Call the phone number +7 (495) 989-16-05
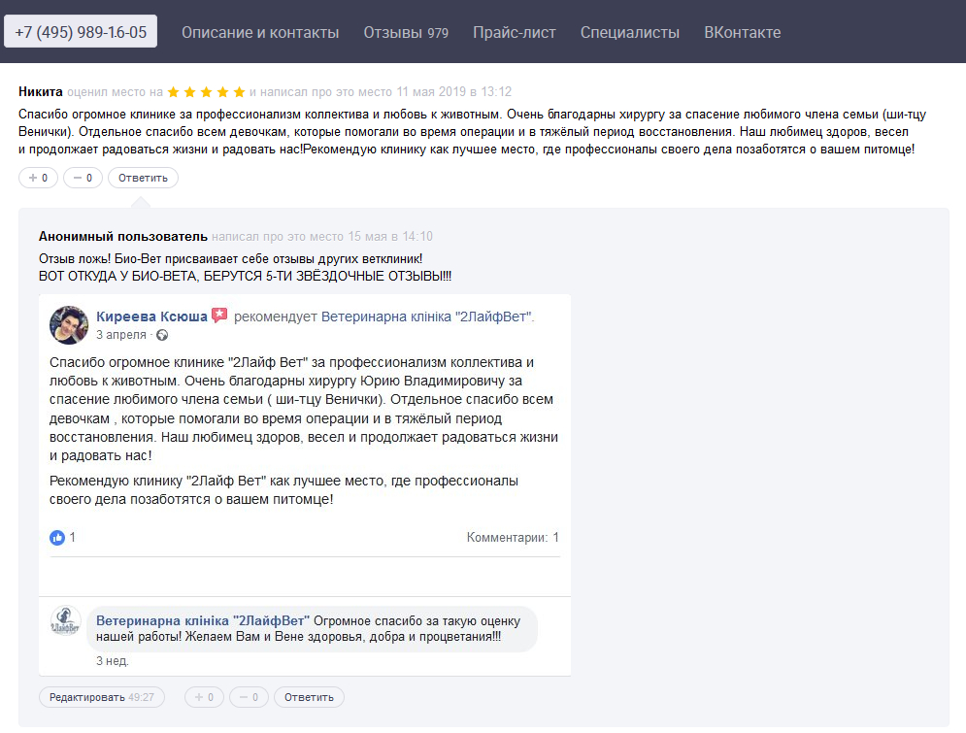This screenshot has height=733, width=966. [x=81, y=31]
